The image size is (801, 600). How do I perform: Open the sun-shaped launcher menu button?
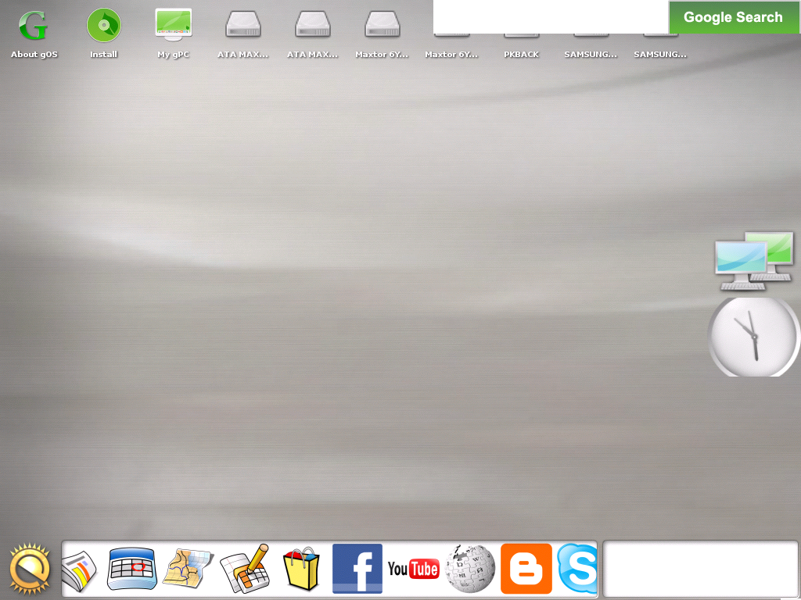30,569
